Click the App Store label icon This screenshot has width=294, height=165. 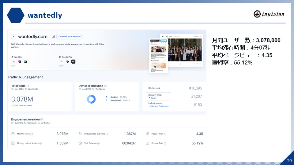pos(12,57)
